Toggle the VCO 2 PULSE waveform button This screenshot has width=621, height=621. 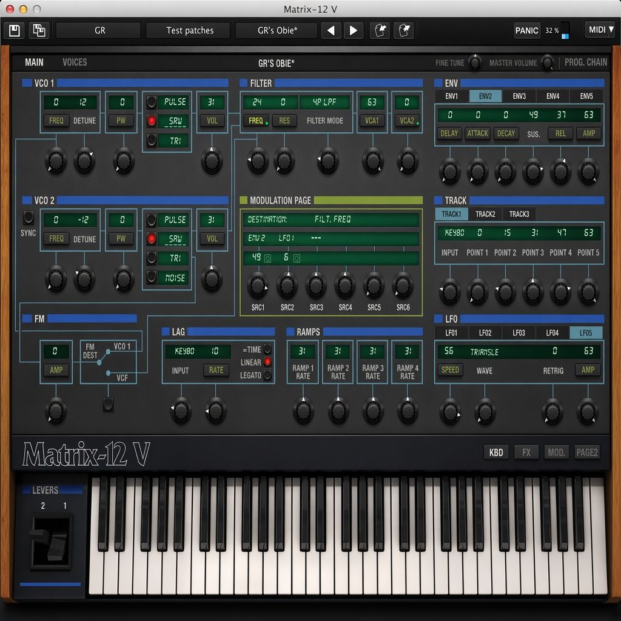coord(151,220)
